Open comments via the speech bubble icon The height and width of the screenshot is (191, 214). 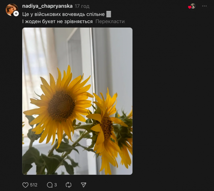point(50,185)
